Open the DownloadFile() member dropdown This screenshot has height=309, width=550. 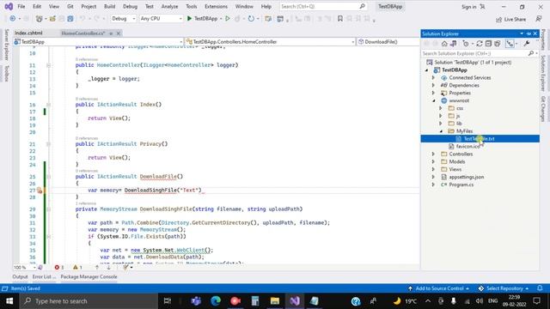pyautogui.click(x=388, y=42)
